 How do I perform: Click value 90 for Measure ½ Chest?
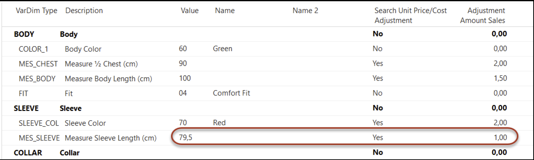tap(183, 64)
